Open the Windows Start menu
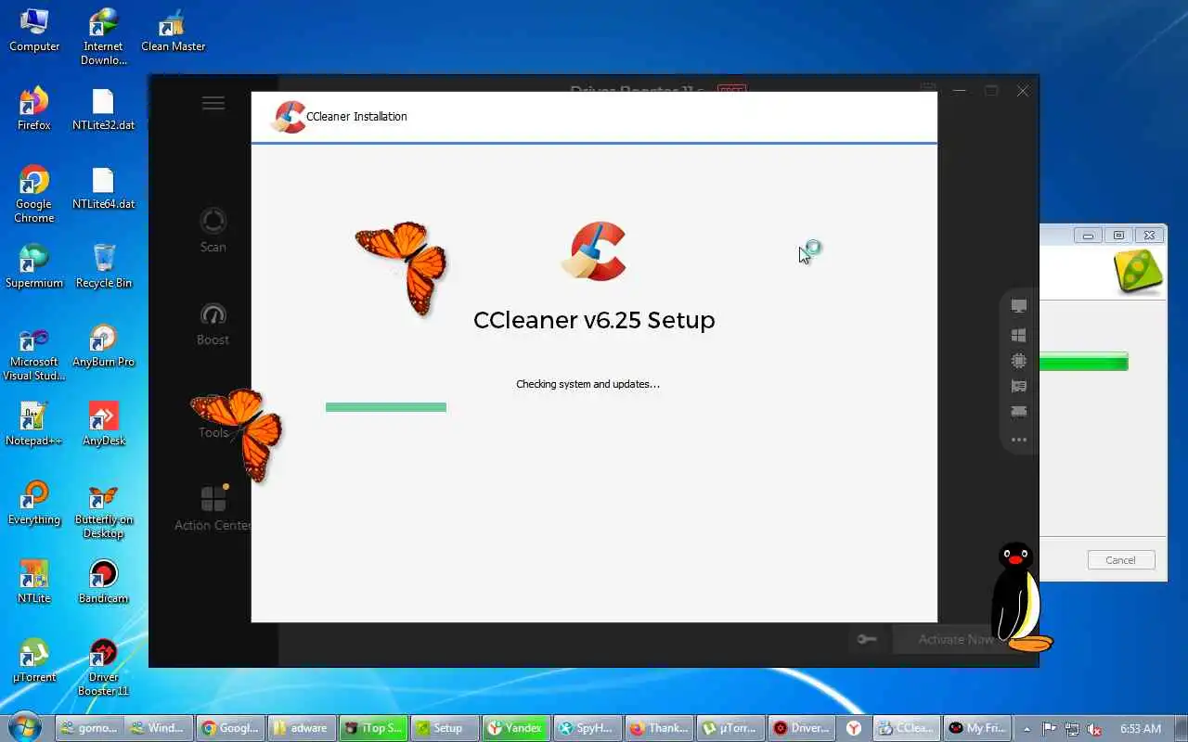Image resolution: width=1188 pixels, height=742 pixels. (x=24, y=728)
